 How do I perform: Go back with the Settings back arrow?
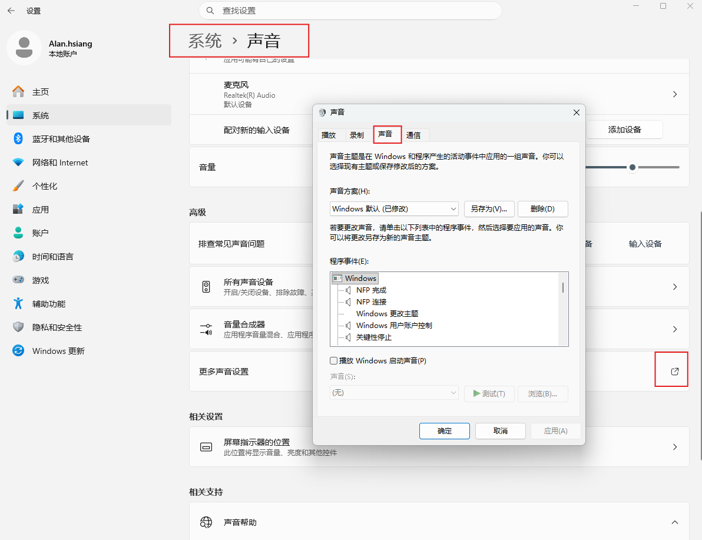(11, 11)
